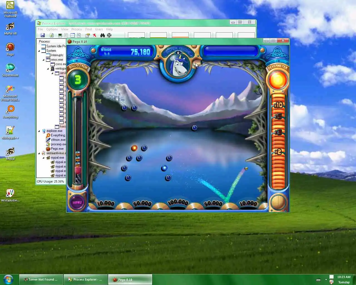Toggle Show Process Tree toolbar icon
356x285 pixels.
click(66, 35)
